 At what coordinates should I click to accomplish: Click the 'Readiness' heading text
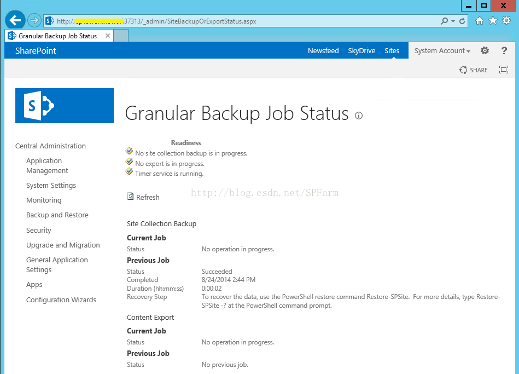click(186, 143)
